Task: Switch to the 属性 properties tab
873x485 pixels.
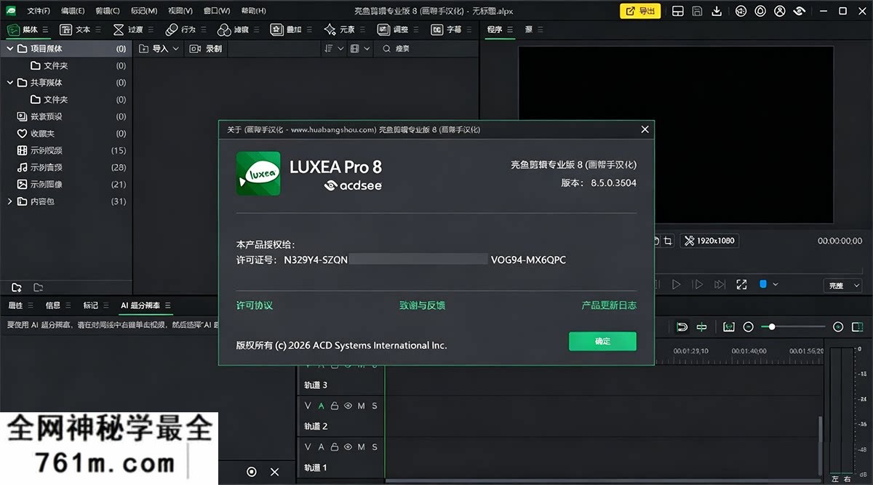Action: pos(15,305)
